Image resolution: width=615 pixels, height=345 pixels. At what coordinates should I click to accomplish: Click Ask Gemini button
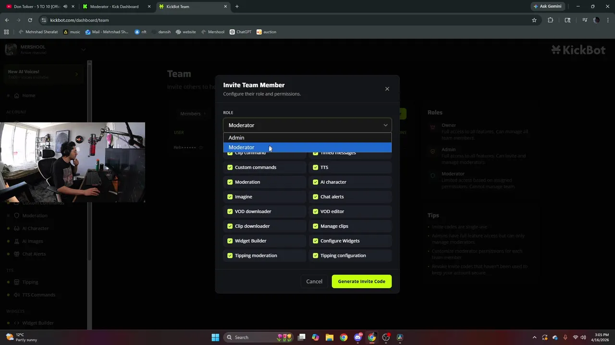(x=547, y=7)
